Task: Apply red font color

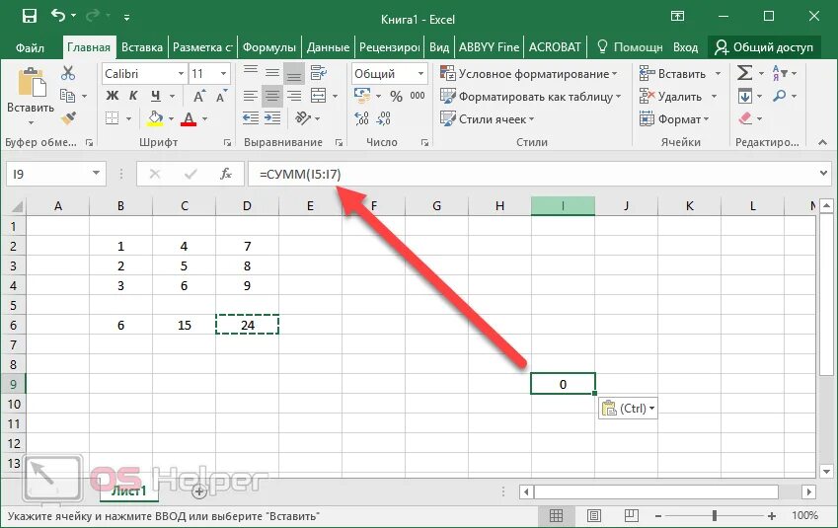Action: click(189, 118)
